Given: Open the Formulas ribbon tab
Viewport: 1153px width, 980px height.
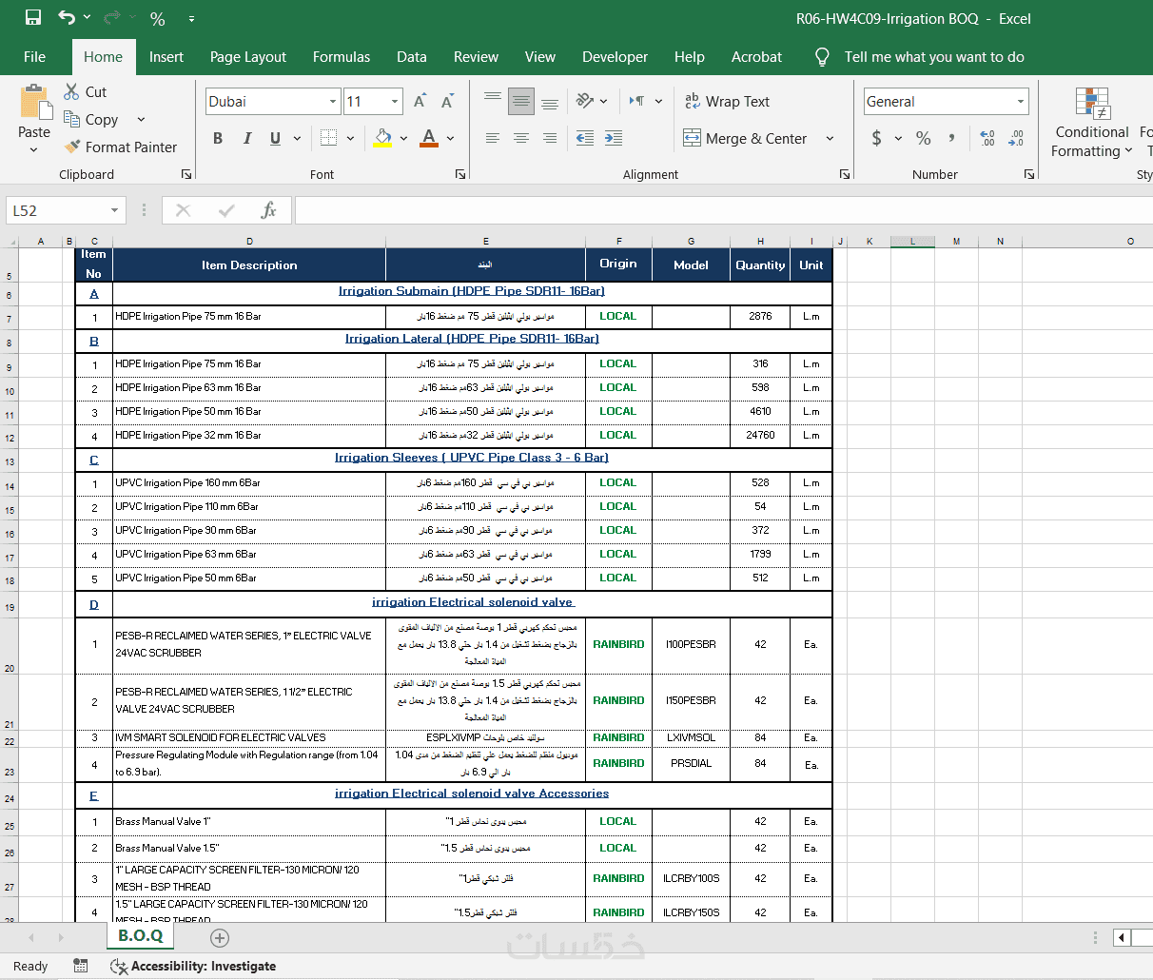Looking at the screenshot, I should (x=341, y=57).
